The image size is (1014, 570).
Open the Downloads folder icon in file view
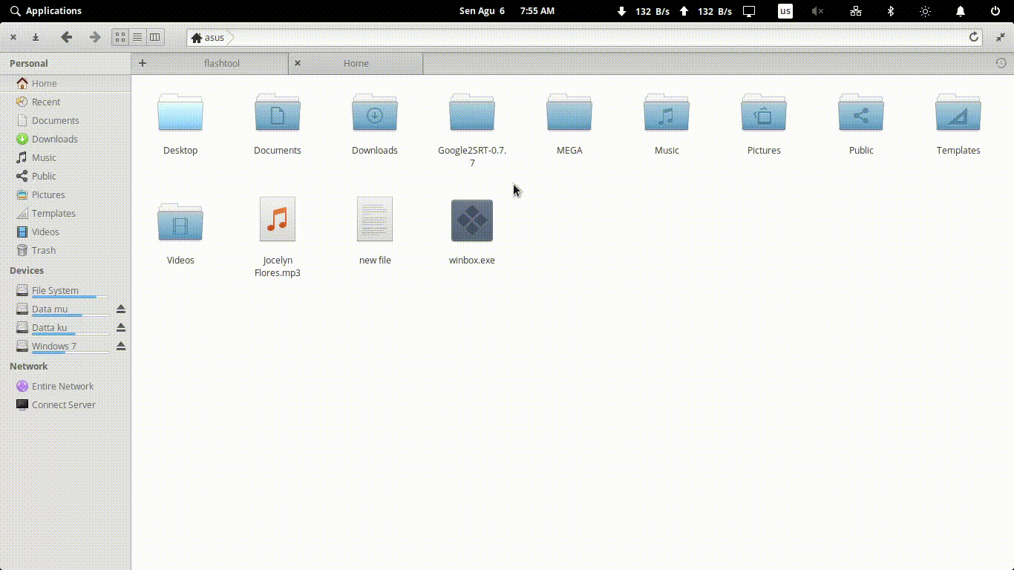tap(375, 113)
